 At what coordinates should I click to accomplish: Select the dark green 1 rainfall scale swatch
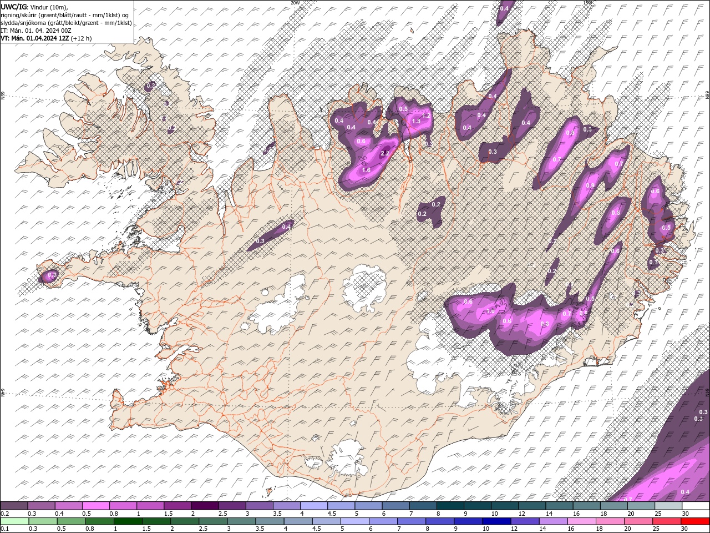pos(128,521)
